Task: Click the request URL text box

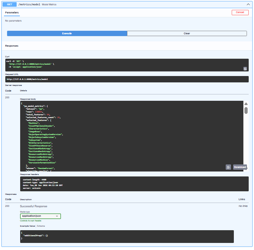Action: (127, 79)
